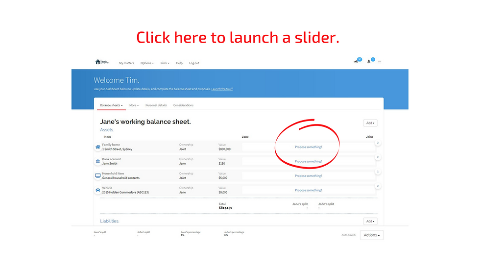The width and height of the screenshot is (480, 270).
Task: Click the Vehicle car icon
Action: tap(97, 190)
